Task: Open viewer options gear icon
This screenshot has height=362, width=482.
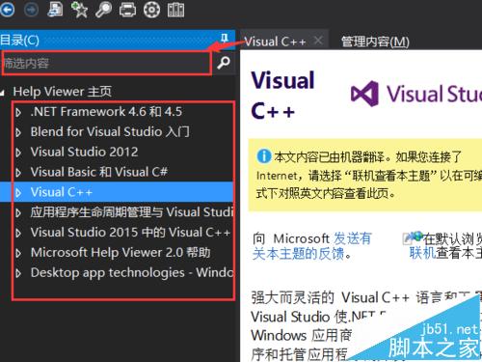Action: [x=151, y=10]
